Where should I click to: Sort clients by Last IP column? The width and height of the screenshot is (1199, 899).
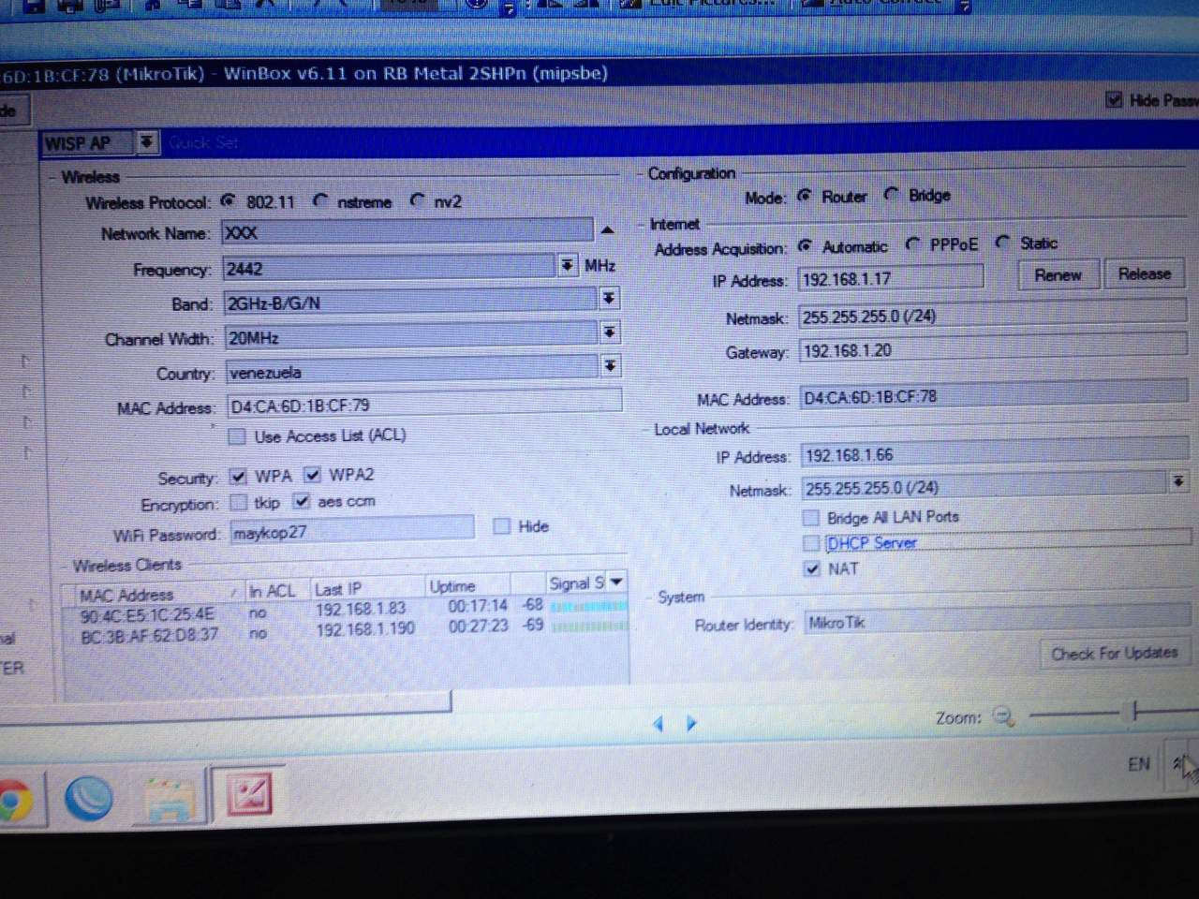(368, 588)
